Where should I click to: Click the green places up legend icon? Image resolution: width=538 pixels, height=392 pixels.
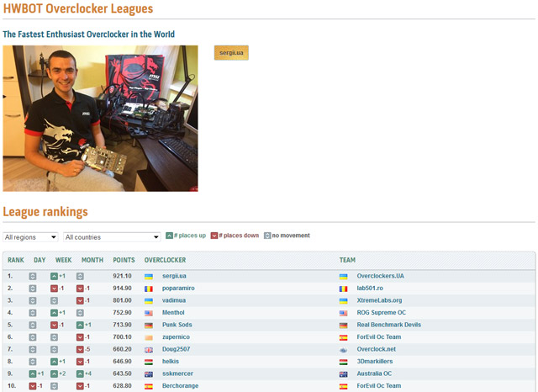click(x=169, y=236)
